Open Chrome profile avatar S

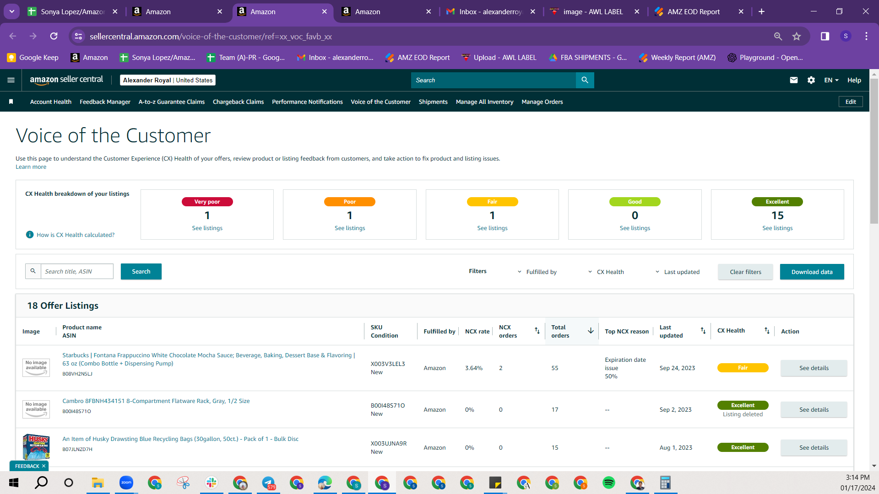pyautogui.click(x=846, y=36)
